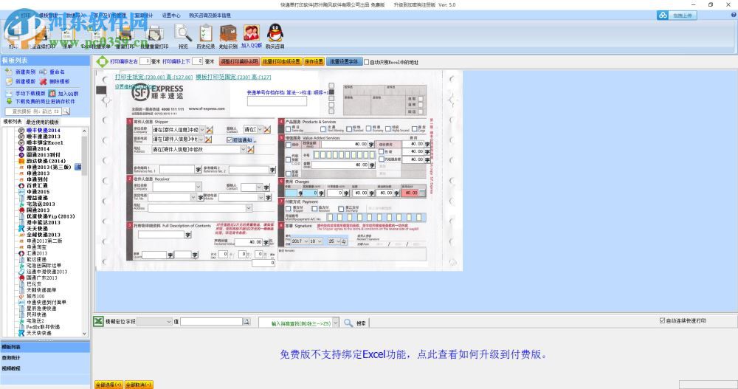The height and width of the screenshot is (389, 738).
Task: Click the 保存设置 button
Action: 314,62
